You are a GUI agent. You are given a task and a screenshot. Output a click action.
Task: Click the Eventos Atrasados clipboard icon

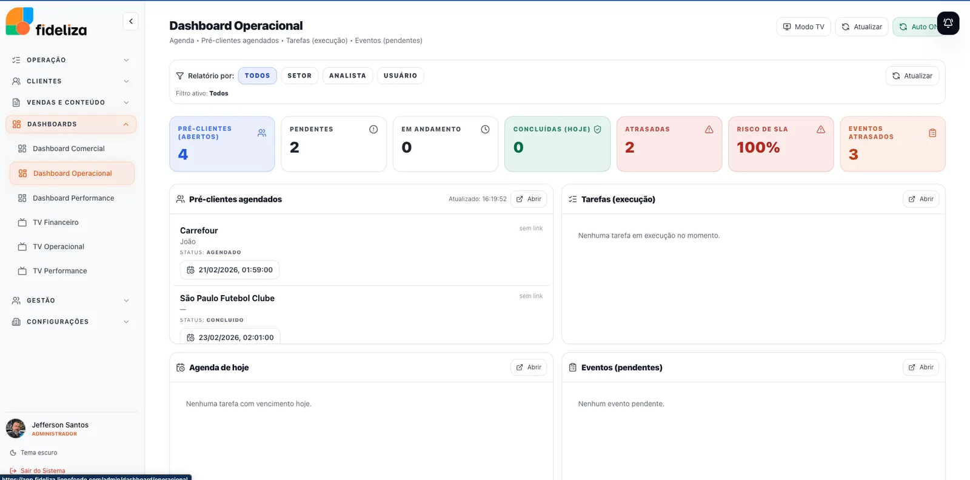click(932, 133)
